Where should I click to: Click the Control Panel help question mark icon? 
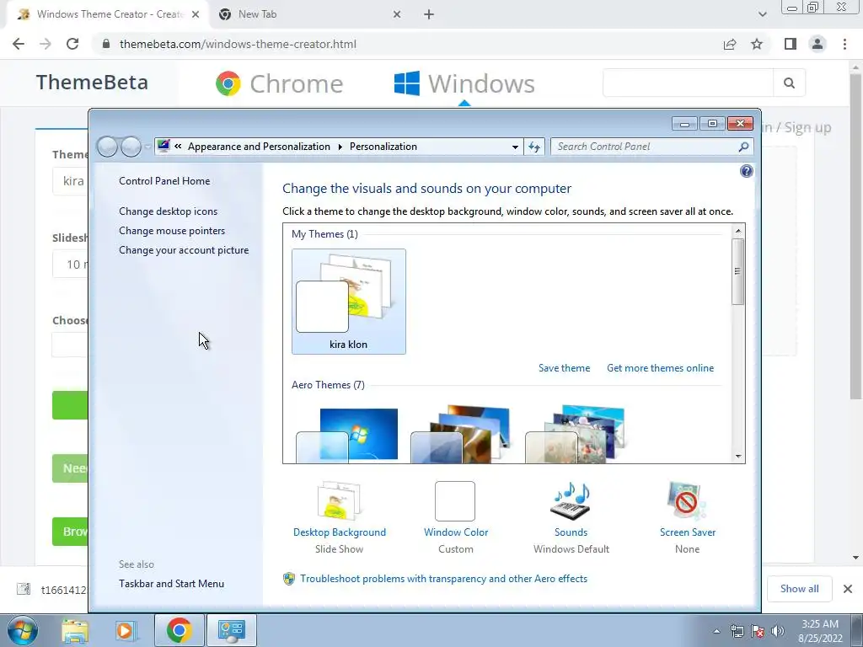(x=747, y=171)
